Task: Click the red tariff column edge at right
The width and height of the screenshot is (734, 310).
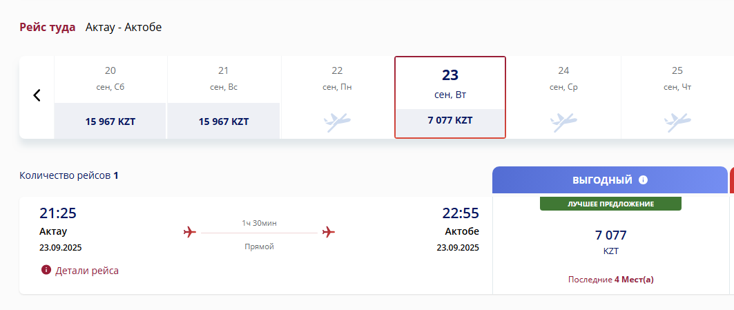Action: (732, 180)
